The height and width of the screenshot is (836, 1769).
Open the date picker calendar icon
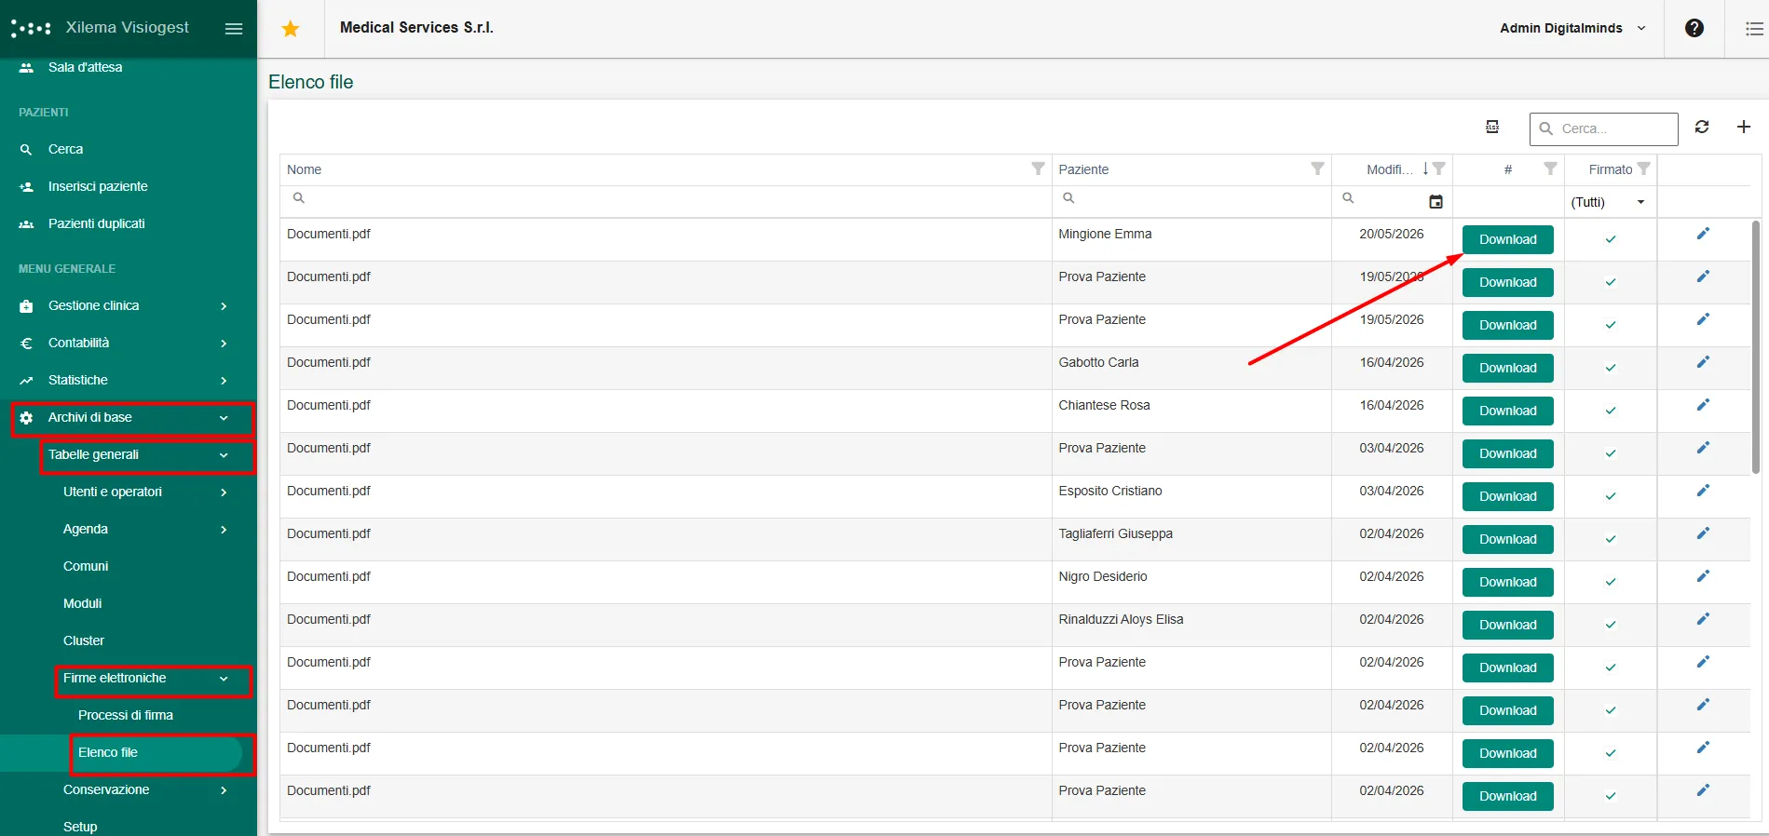pos(1436,201)
